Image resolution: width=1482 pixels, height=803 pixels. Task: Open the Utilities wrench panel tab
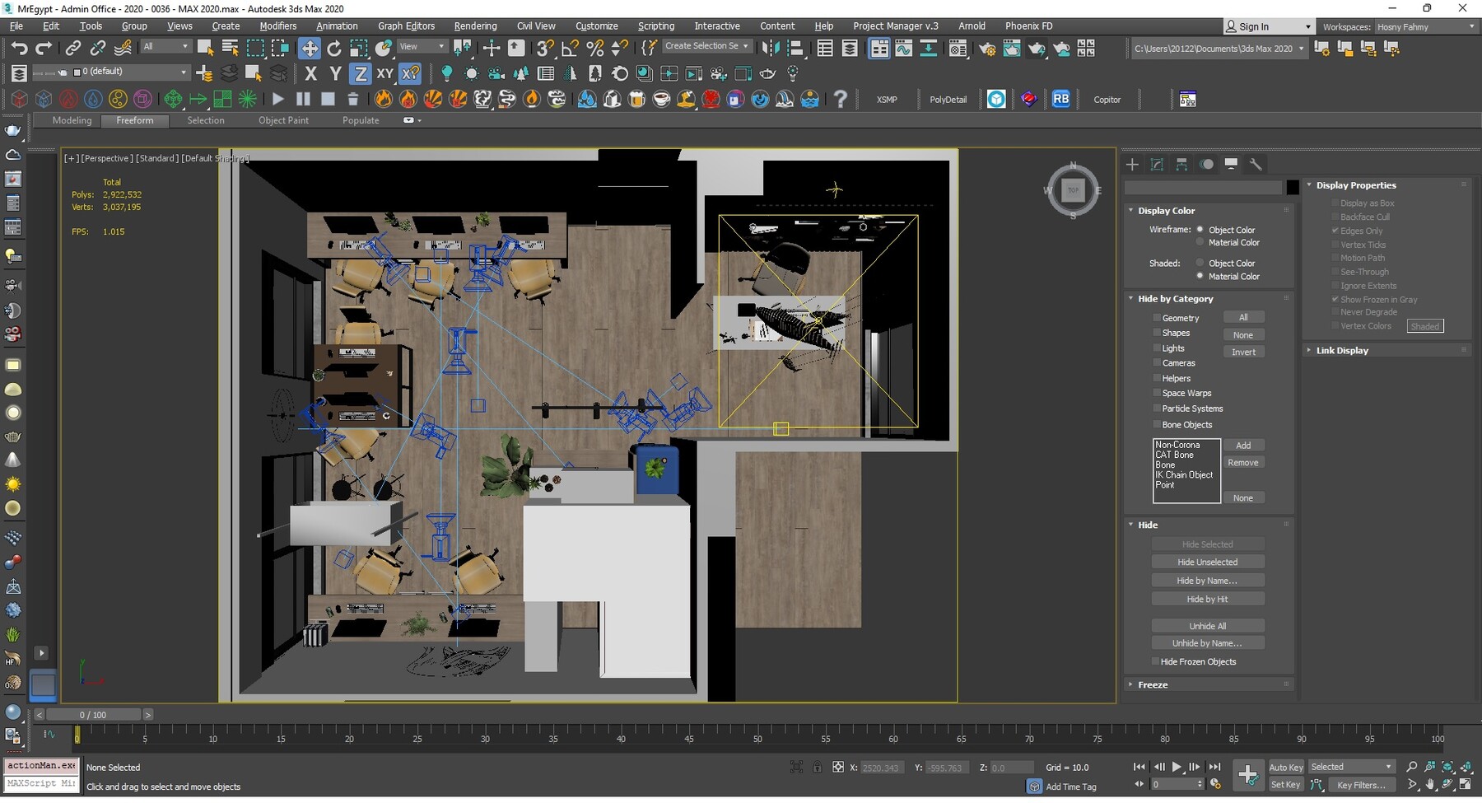point(1256,165)
